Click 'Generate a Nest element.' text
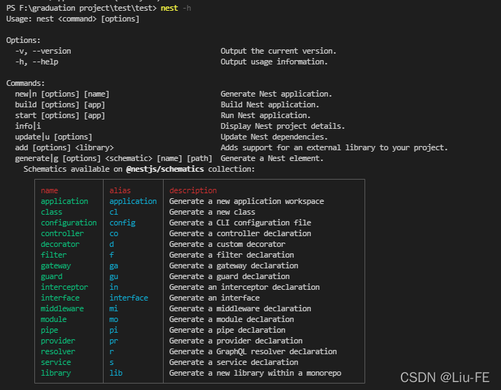 pyautogui.click(x=272, y=158)
